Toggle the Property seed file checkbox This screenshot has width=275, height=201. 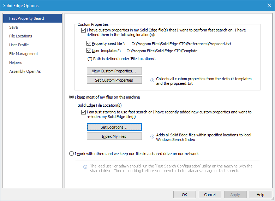click(x=89, y=44)
